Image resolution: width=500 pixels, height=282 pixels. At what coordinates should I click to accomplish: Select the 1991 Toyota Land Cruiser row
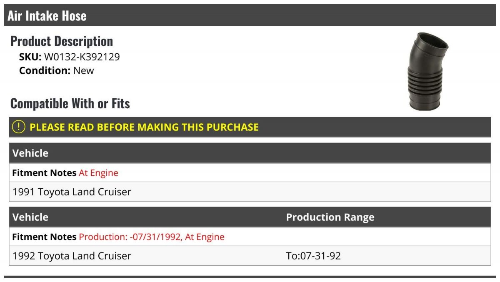250,192
